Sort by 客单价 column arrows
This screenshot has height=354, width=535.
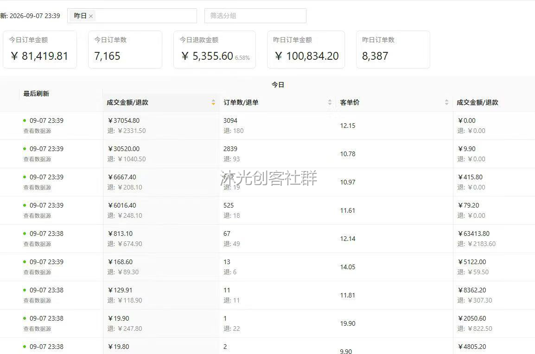(446, 102)
